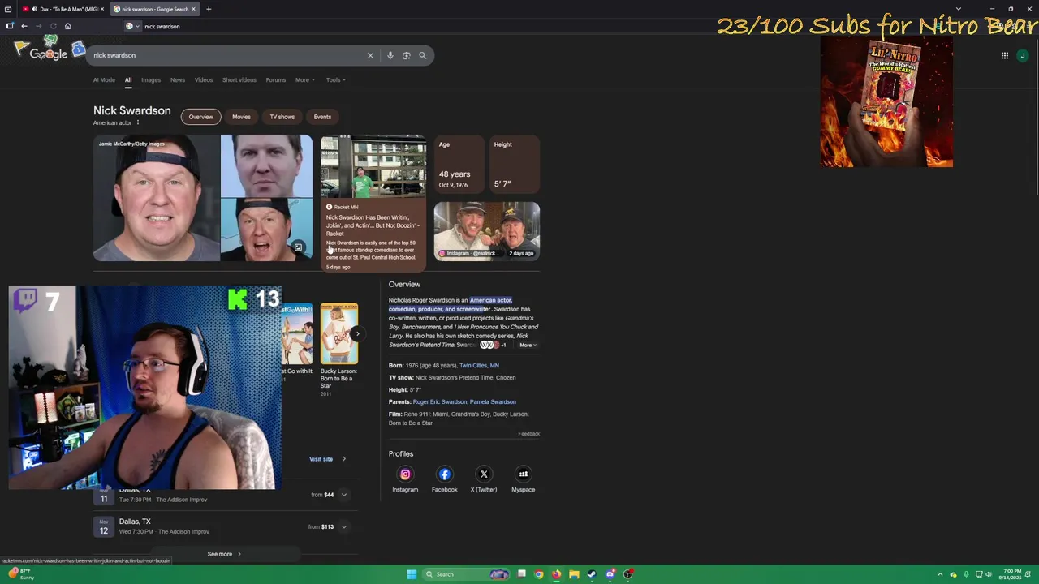Click the magnifying glass search button
Image resolution: width=1039 pixels, height=584 pixels.
pyautogui.click(x=422, y=55)
